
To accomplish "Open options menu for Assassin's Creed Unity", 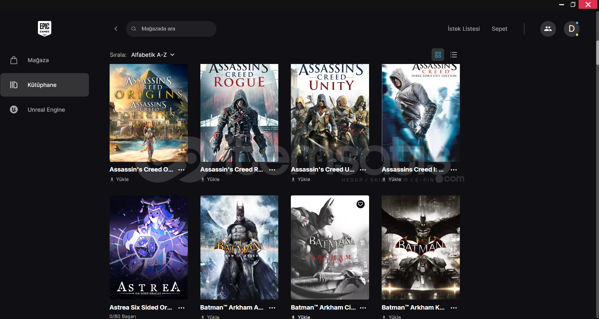I will coord(363,170).
